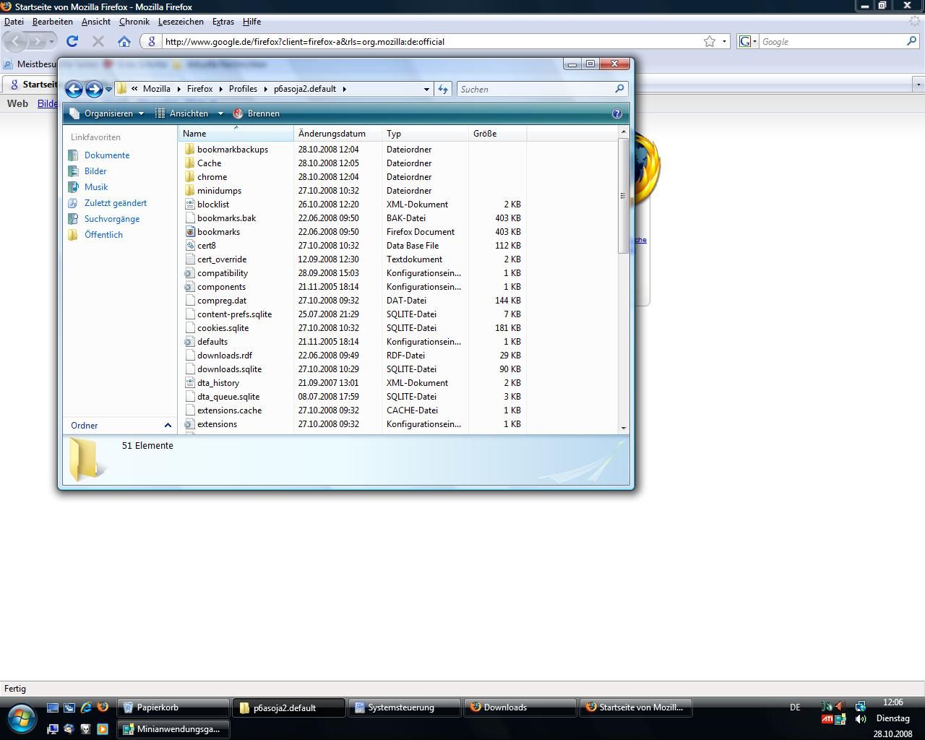Expand the Ordner folder pane

pyautogui.click(x=168, y=426)
